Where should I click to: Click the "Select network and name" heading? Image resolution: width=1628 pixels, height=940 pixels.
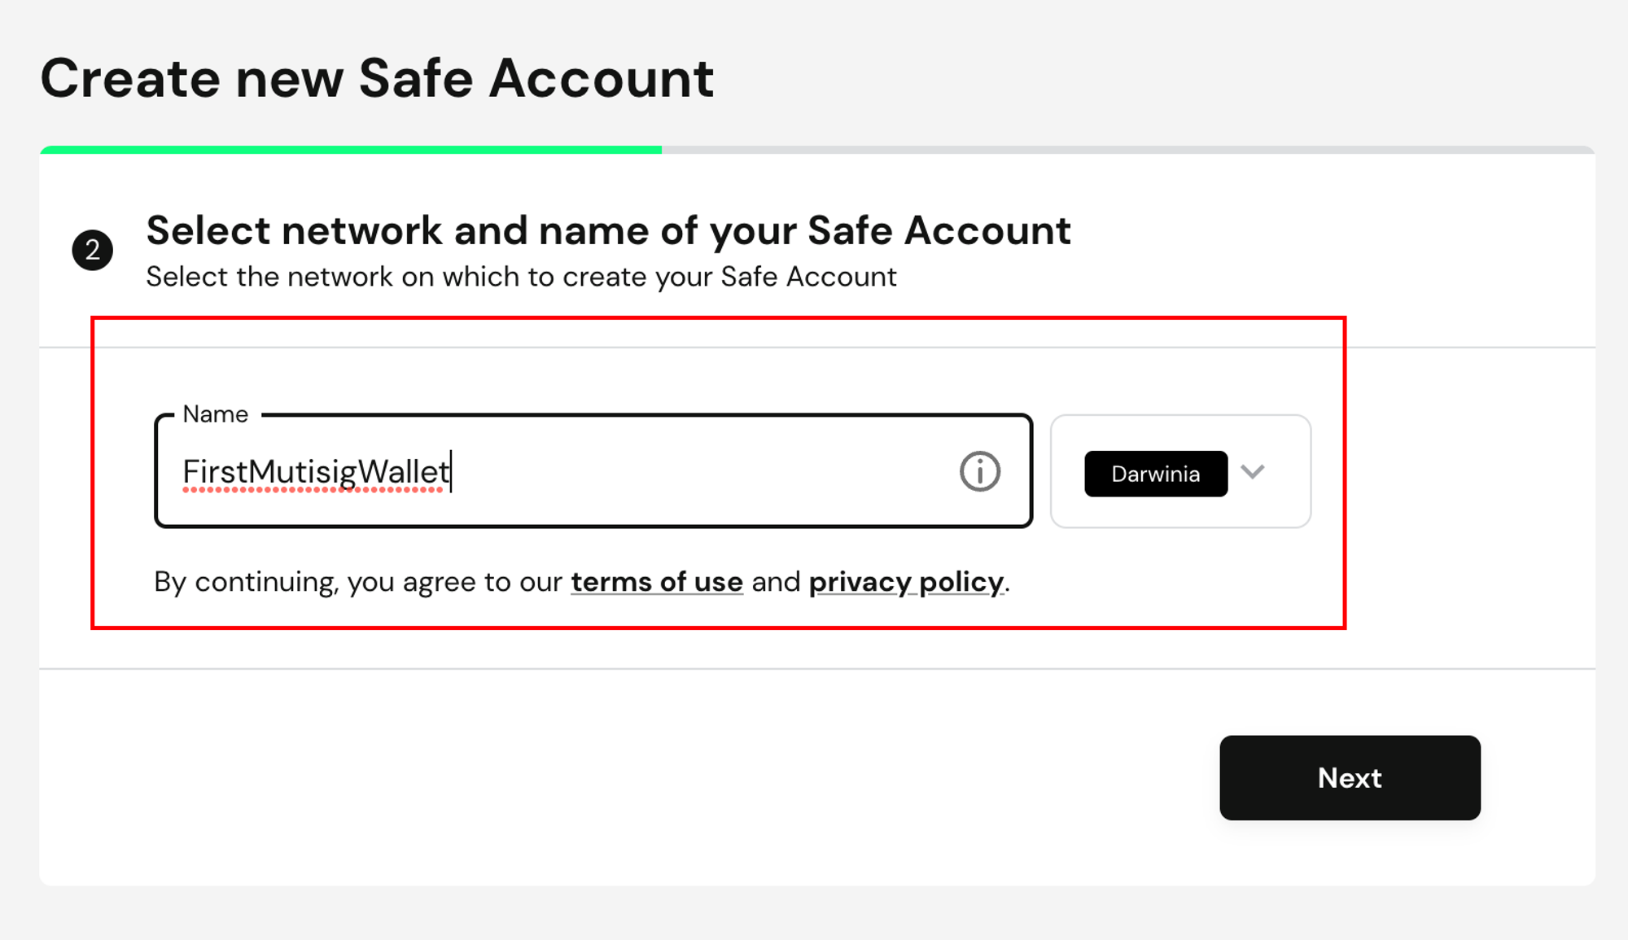click(608, 230)
